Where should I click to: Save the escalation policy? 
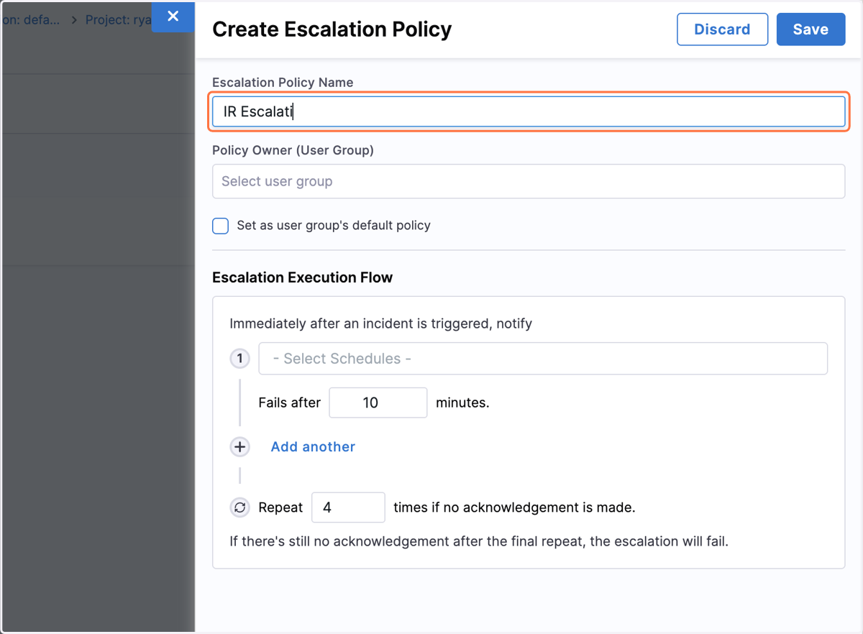811,29
